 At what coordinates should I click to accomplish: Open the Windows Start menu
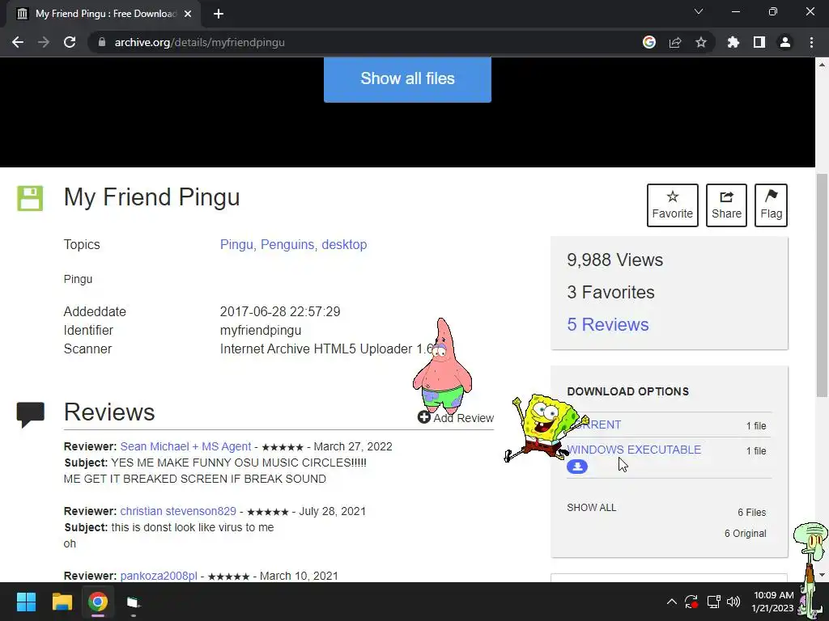pos(26,602)
